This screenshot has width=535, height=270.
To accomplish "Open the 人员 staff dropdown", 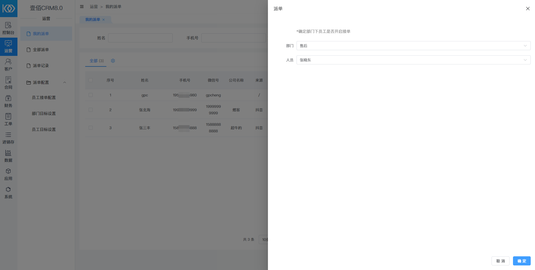I will click(413, 60).
